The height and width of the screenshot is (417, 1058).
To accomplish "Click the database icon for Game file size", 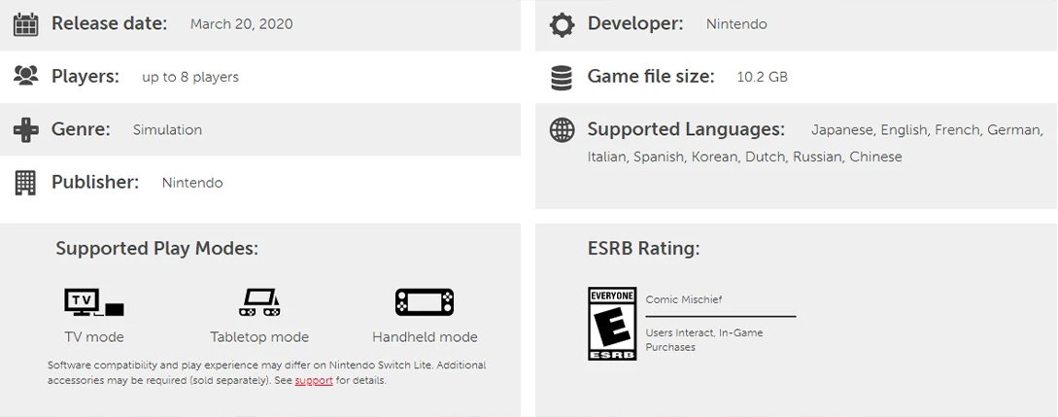I will (562, 77).
